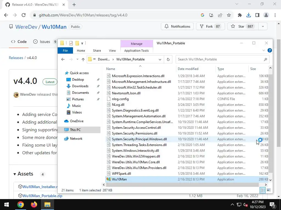The height and width of the screenshot is (210, 281).
Task: Open Chrome Extensions puzzle icon
Action: [x=240, y=15]
